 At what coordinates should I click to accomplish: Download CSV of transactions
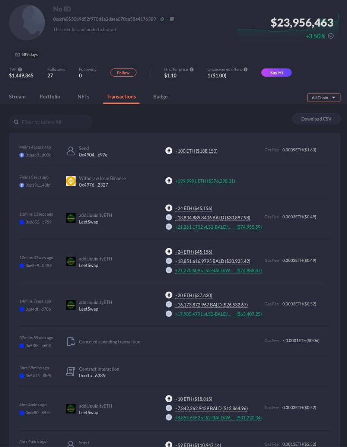tap(316, 119)
